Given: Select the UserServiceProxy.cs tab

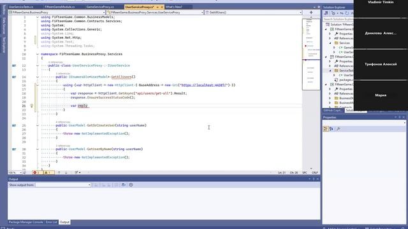Looking at the screenshot, I should click(140, 7).
